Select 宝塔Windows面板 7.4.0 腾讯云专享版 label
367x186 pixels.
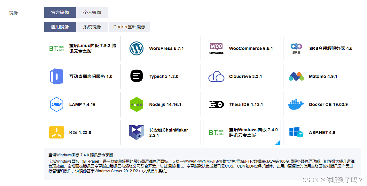tap(253, 132)
